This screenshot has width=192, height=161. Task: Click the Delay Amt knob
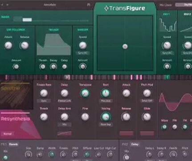click(65, 117)
